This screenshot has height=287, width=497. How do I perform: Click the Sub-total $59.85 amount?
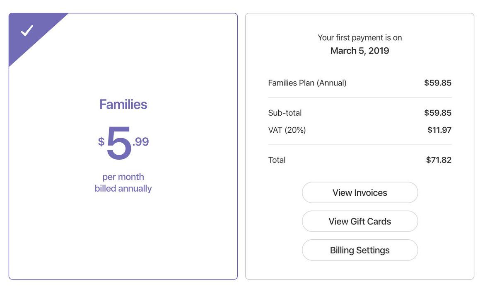pyautogui.click(x=437, y=113)
